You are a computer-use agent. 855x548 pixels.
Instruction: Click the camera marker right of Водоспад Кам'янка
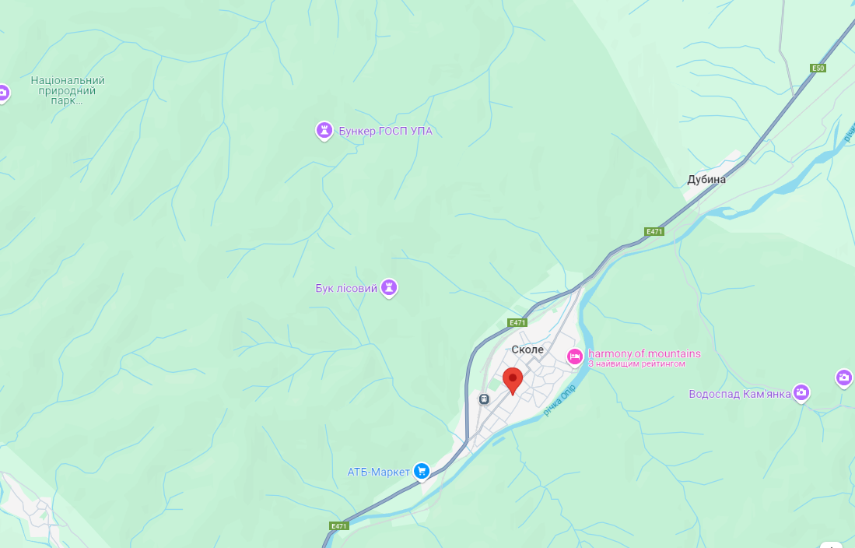[845, 378]
